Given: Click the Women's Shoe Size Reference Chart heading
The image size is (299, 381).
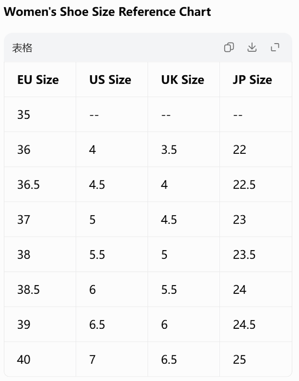Looking at the screenshot, I should (107, 11).
